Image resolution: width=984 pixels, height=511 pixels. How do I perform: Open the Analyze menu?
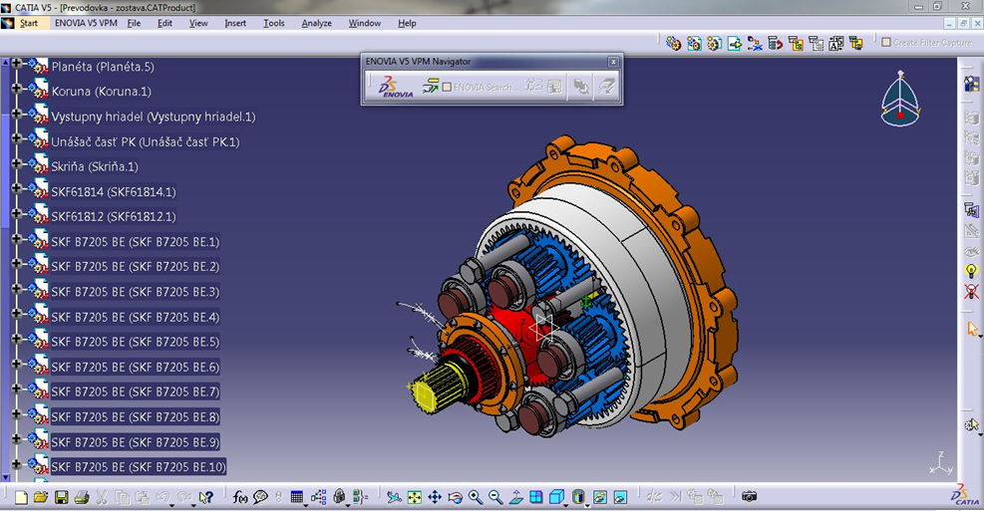point(316,23)
